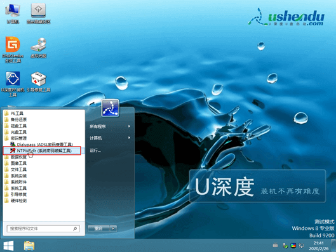Click the NTPWEdit red key icon
The image size is (336, 252).
pyautogui.click(x=13, y=150)
